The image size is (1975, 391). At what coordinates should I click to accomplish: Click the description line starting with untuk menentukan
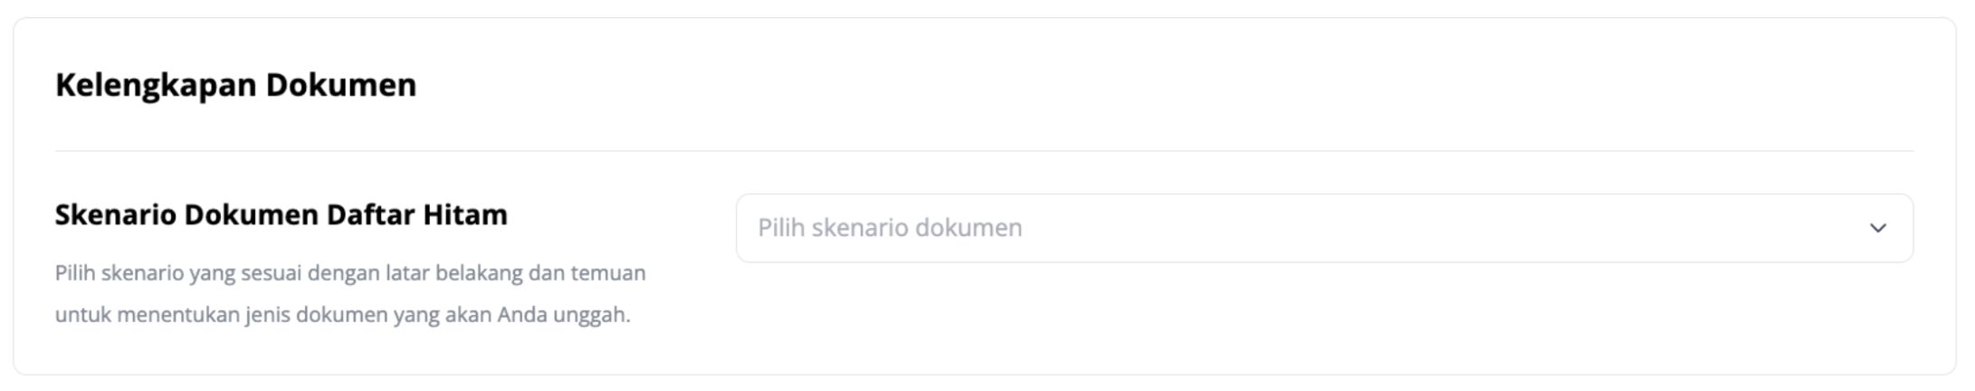pos(342,315)
